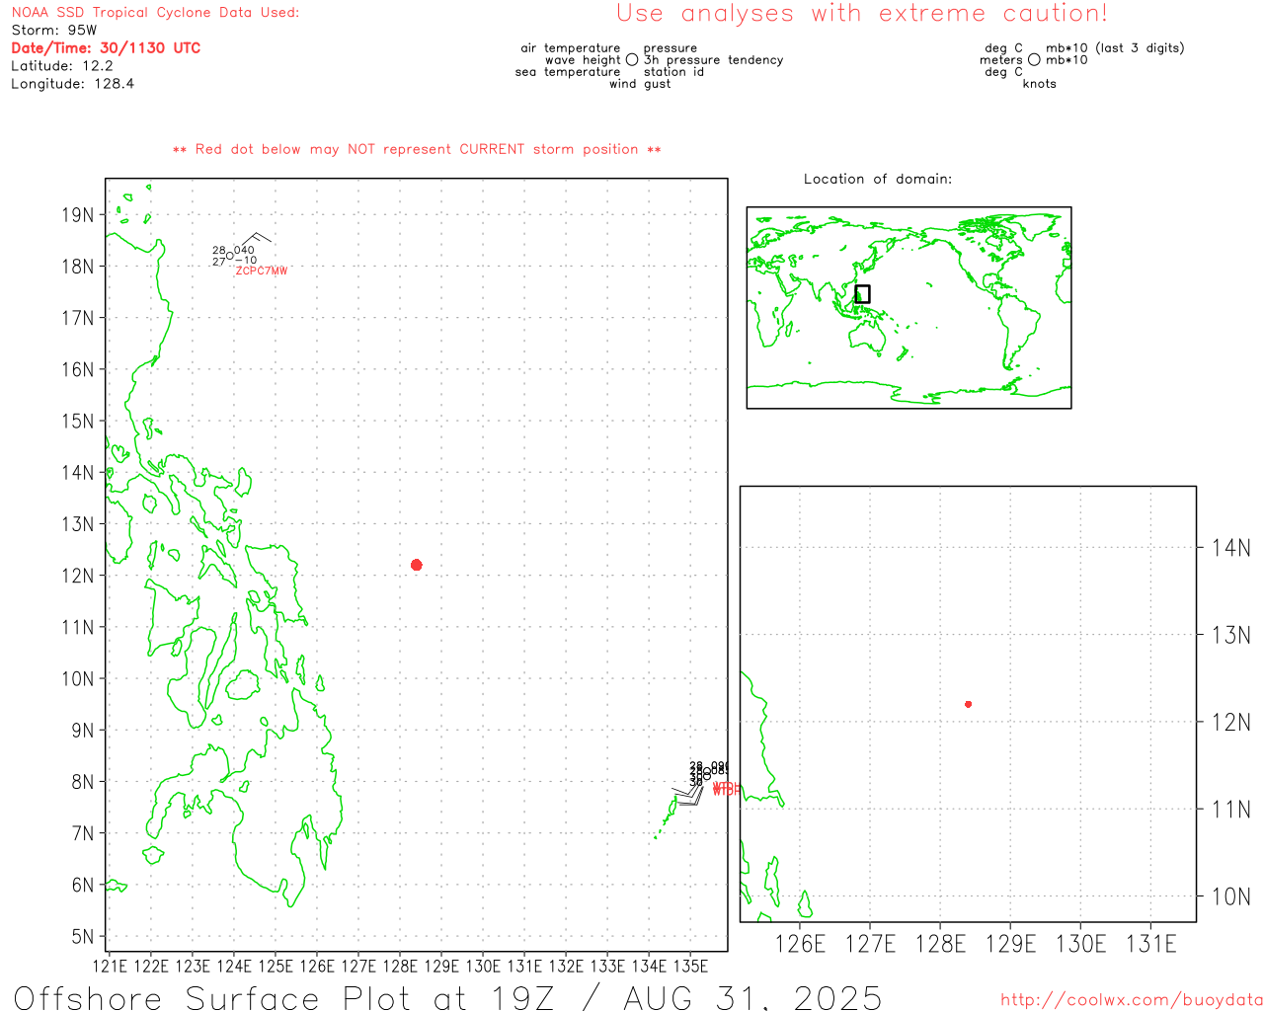Viewport: 1264px width, 1011px height.
Task: Click the 'air temperature' legend label
Action: click(x=571, y=48)
